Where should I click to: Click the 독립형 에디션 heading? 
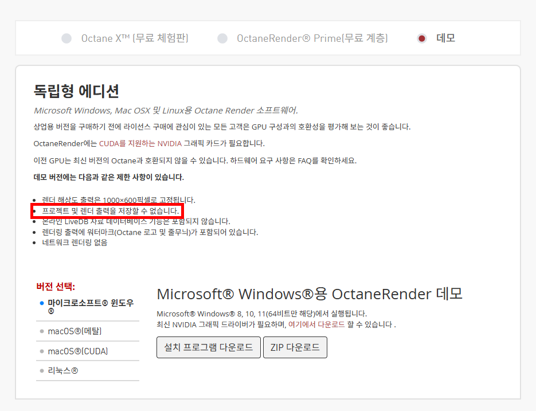[x=76, y=91]
